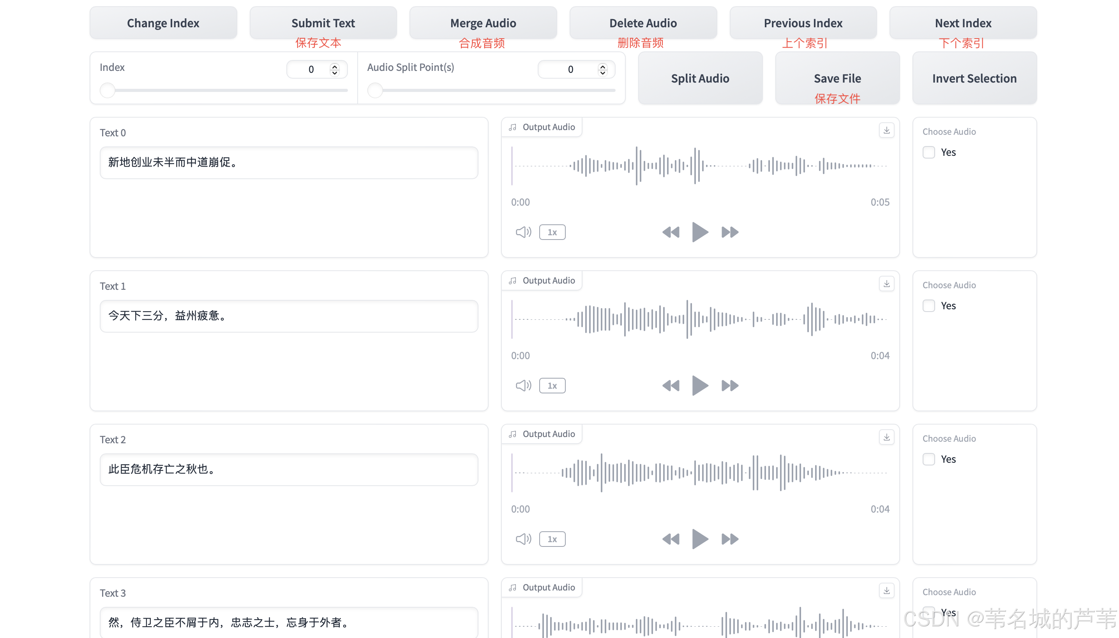Increment the Index number stepper
This screenshot has height=638, width=1119.
coord(334,66)
